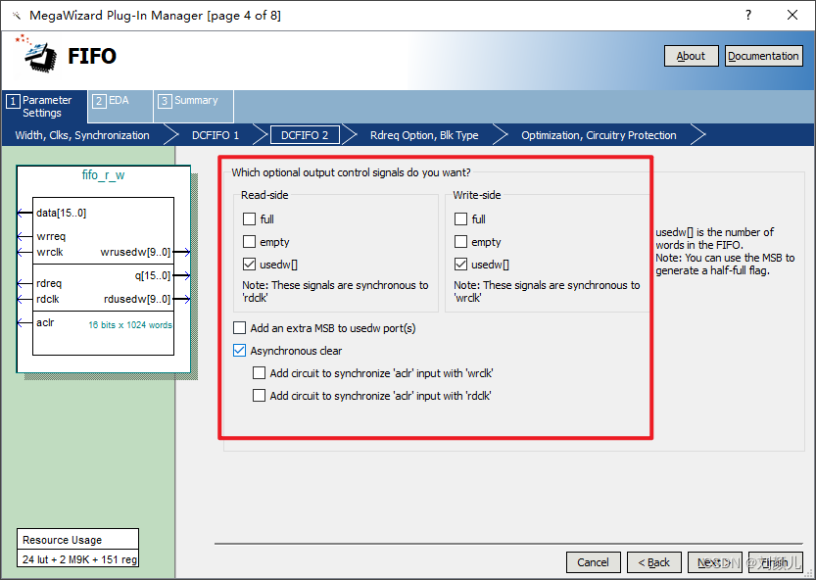
Task: Click the wizard wand title bar icon
Action: (17, 16)
